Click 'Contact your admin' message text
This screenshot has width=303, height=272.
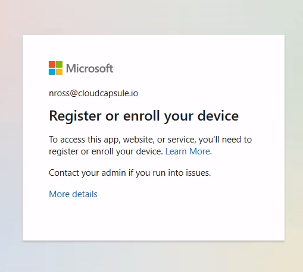point(130,173)
